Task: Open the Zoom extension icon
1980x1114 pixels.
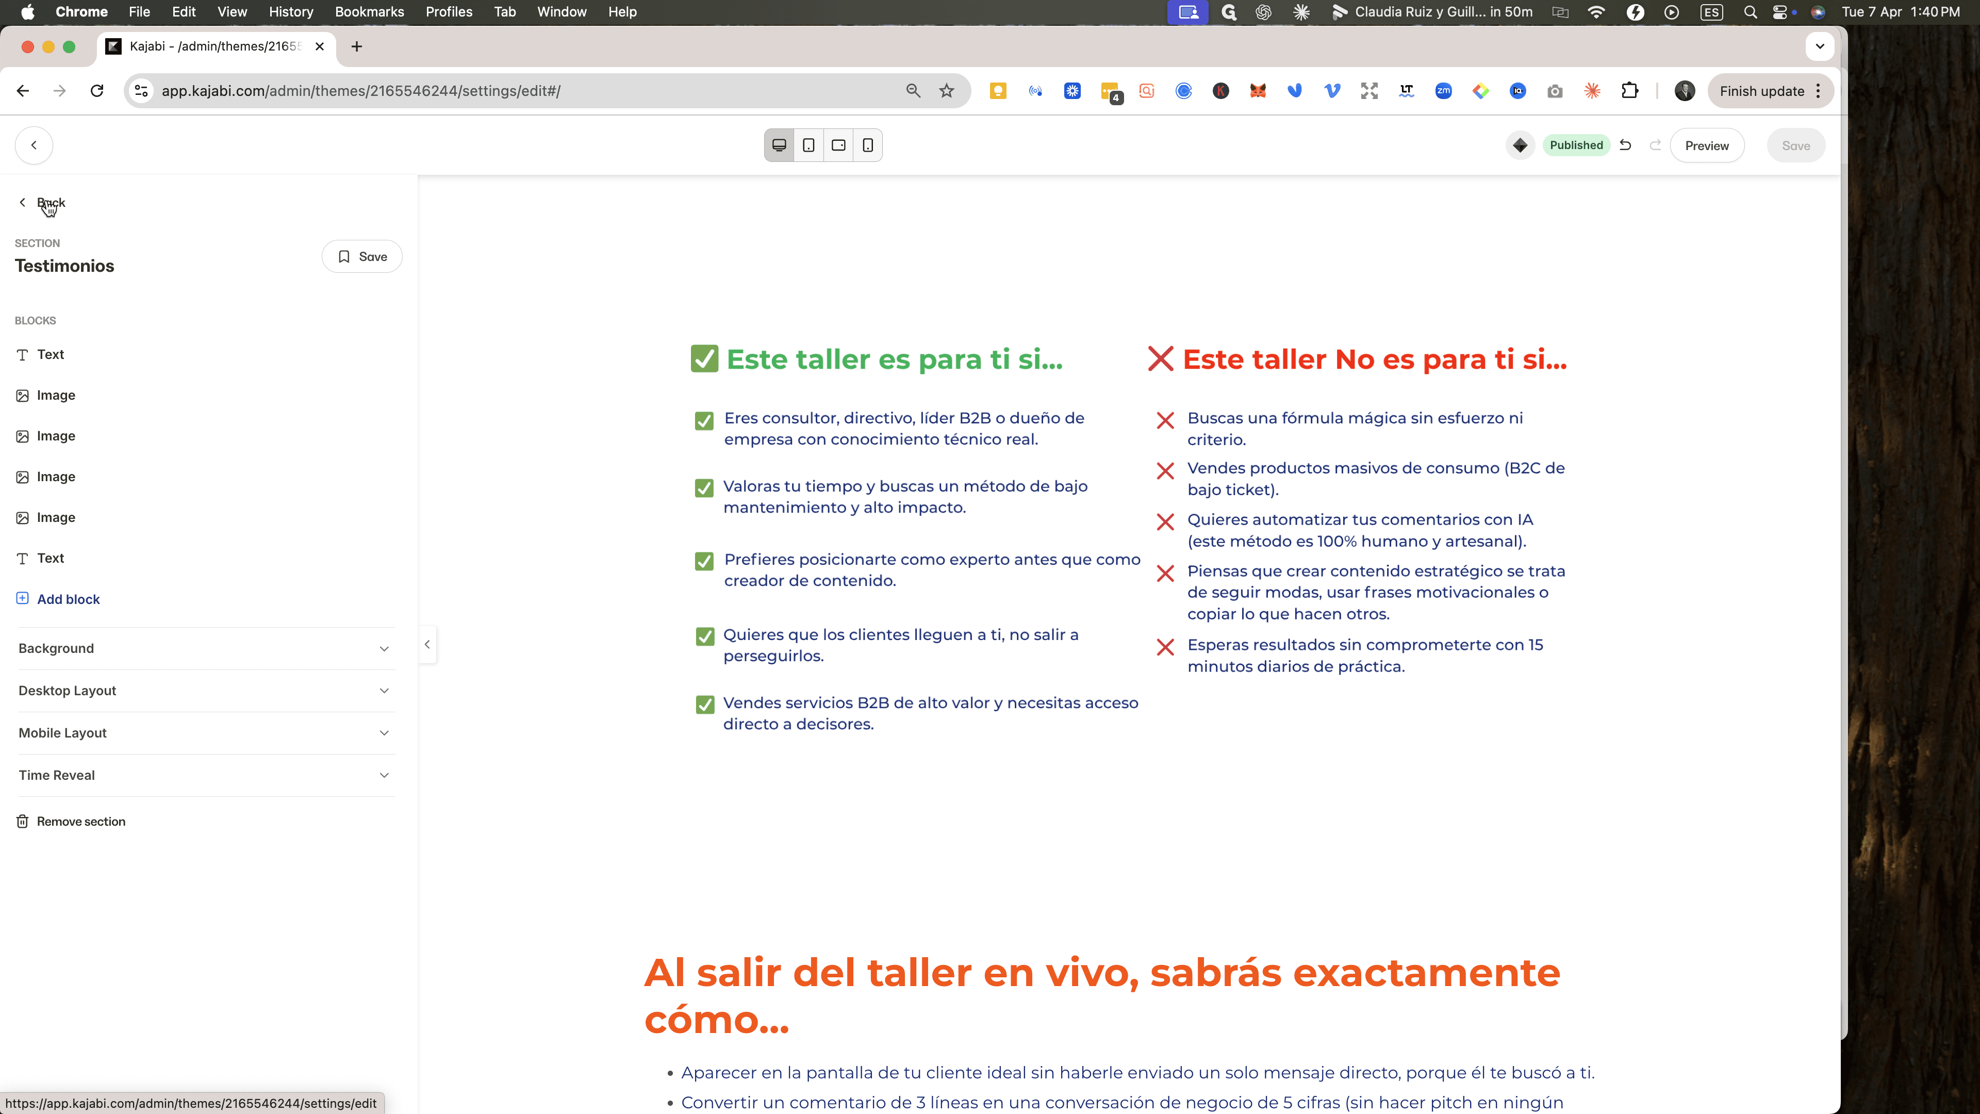Action: (1444, 91)
